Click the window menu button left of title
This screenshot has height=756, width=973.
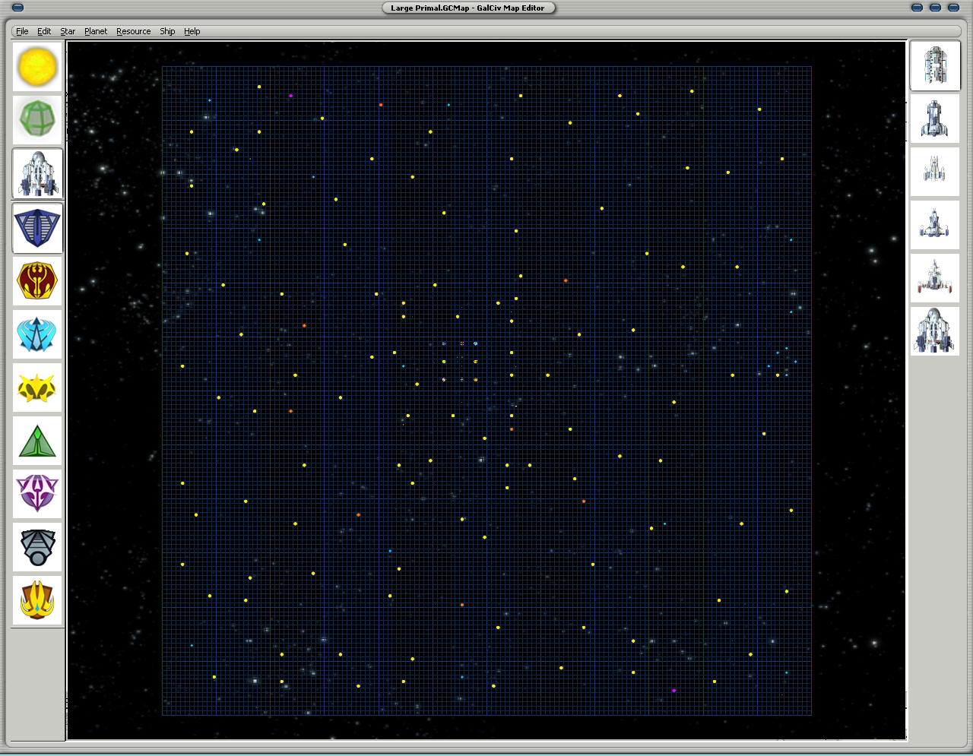tap(18, 8)
